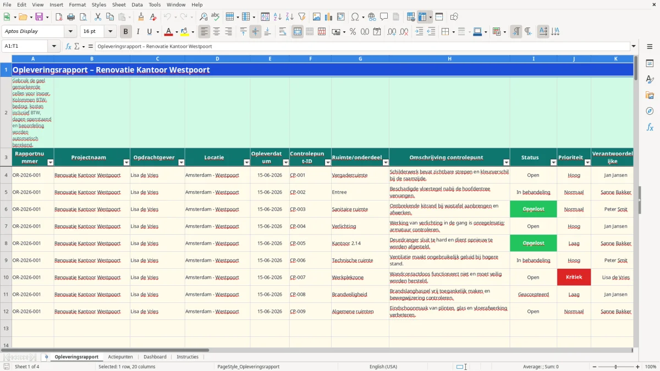Viewport: 660px width, 371px height.
Task: Click the Format as Percent icon
Action: click(x=353, y=32)
